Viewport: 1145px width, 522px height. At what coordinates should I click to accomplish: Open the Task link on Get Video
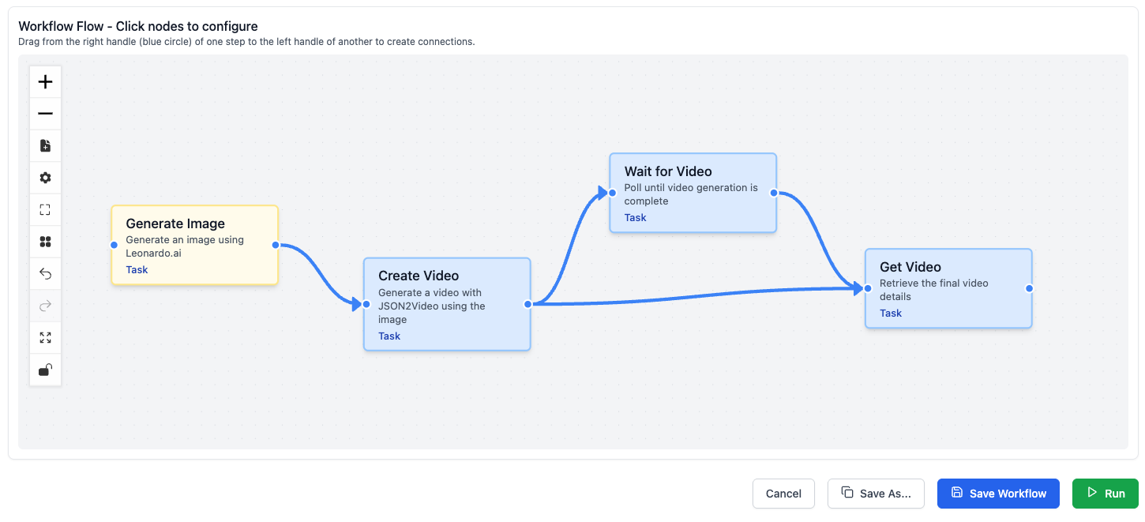890,313
